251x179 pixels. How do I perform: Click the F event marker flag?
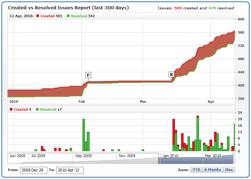88,75
